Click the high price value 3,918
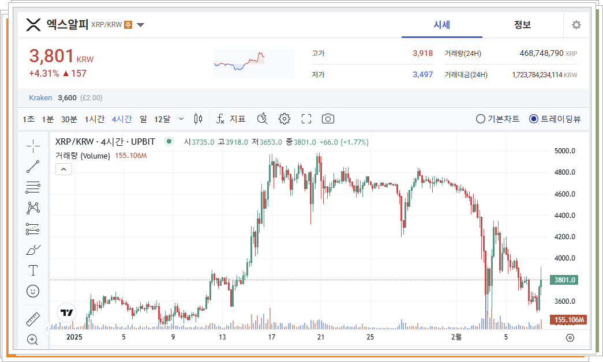Viewport: 603px width, 362px height. coord(422,54)
